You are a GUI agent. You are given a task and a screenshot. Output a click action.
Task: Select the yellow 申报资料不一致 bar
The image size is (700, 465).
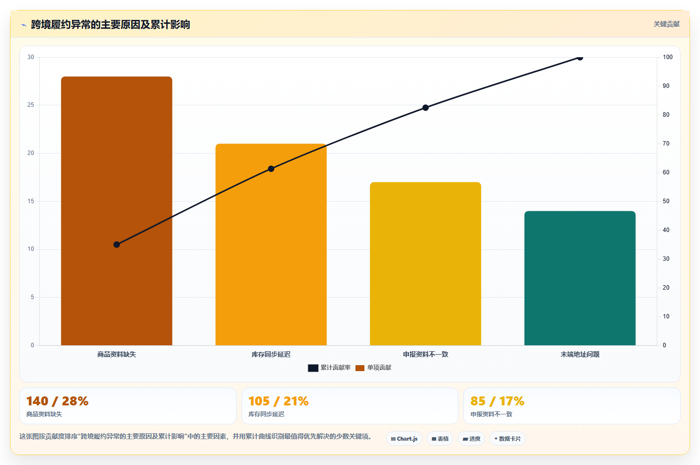426,264
